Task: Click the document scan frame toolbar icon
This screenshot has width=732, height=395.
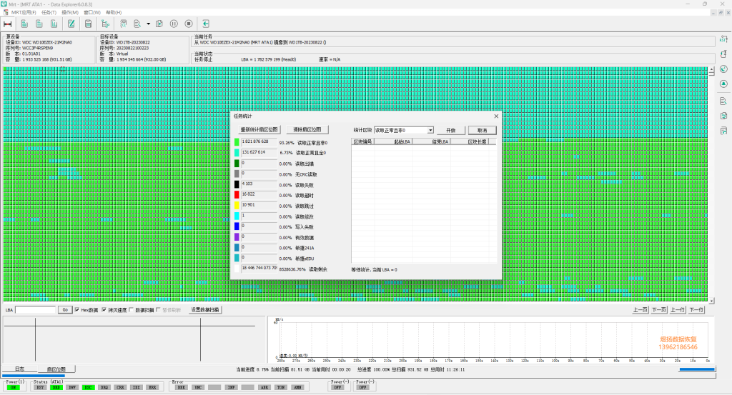Action: coord(123,24)
